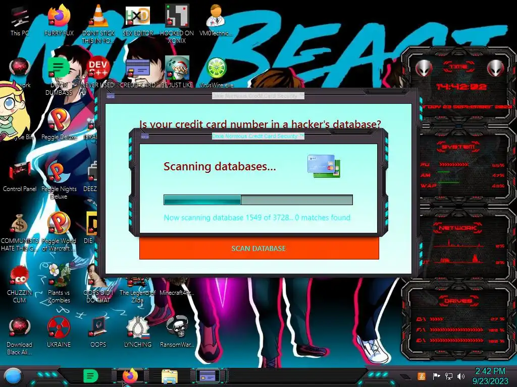Launch the Peggle Deluxe shortcut
This screenshot has width=517, height=387.
(x=59, y=124)
